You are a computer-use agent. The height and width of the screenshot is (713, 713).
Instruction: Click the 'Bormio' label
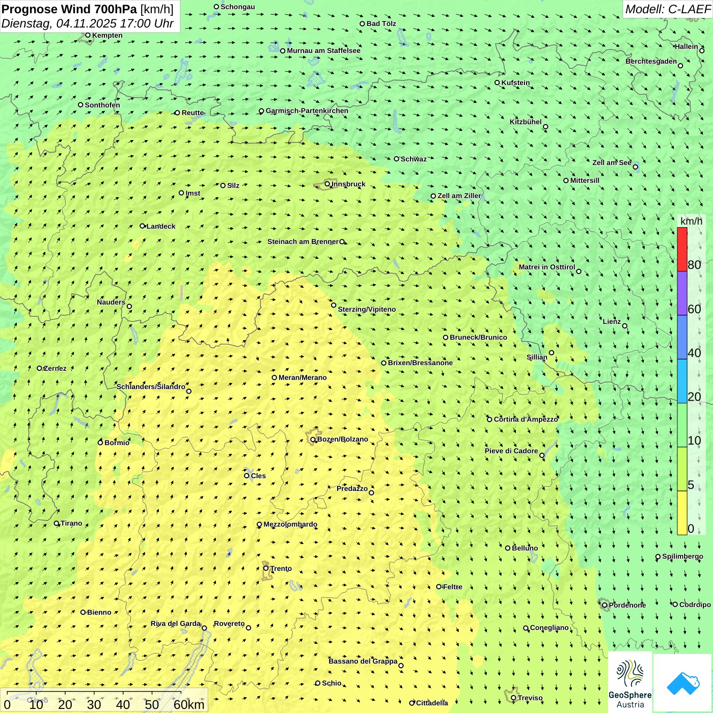(117, 443)
